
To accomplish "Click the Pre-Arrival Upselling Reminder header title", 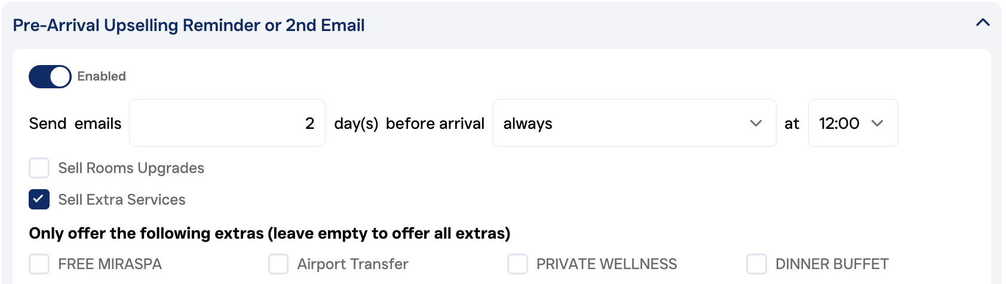I will coord(189,25).
